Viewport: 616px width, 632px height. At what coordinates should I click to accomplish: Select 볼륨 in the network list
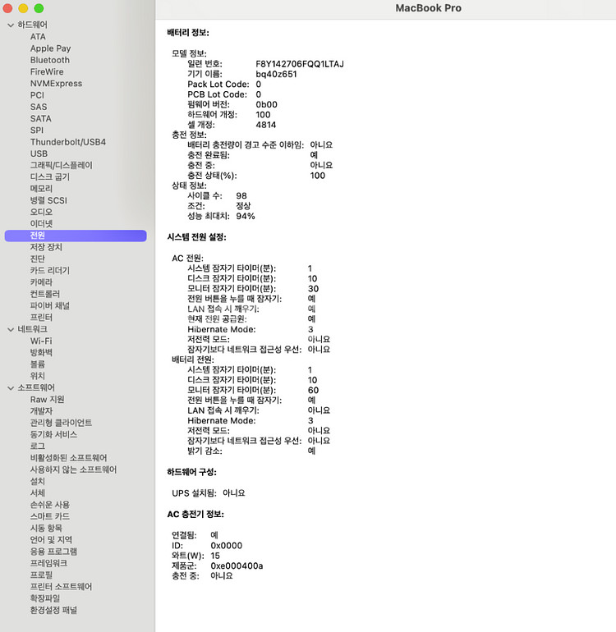click(x=38, y=364)
